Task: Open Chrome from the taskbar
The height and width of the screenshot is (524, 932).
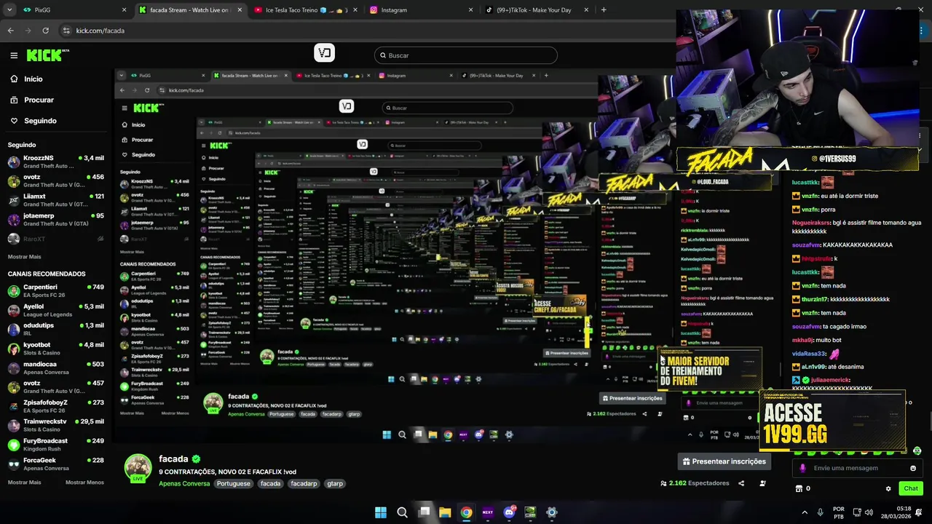Action: 466,512
